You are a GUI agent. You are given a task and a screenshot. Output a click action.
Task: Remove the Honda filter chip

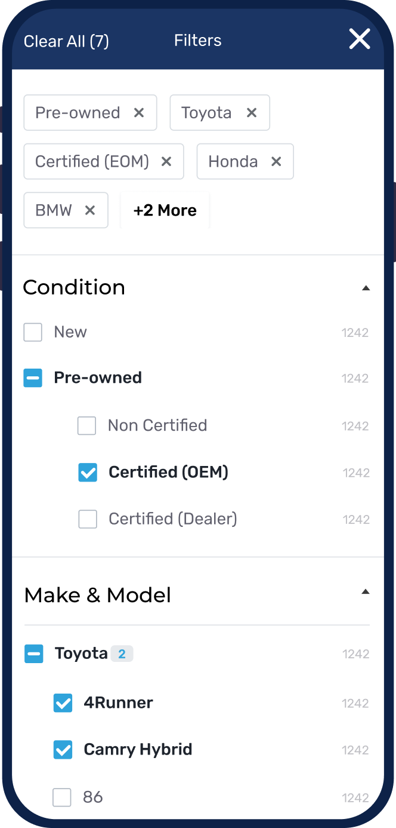pyautogui.click(x=276, y=161)
